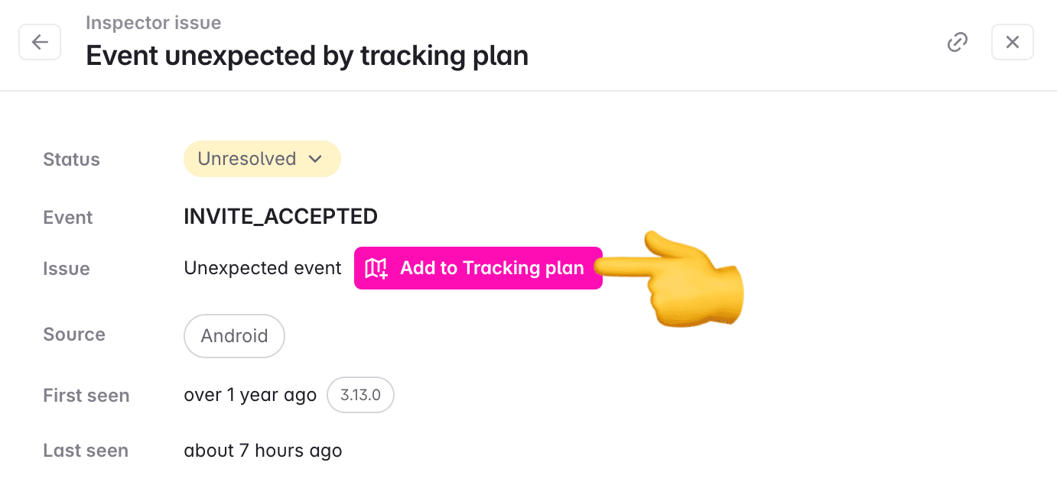Click the back arrow icon
This screenshot has width=1057, height=498.
point(40,42)
